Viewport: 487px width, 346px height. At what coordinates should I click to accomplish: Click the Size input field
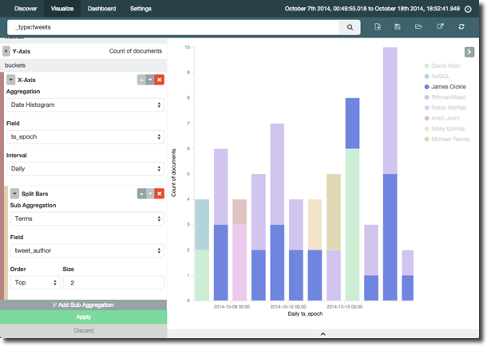tap(113, 282)
